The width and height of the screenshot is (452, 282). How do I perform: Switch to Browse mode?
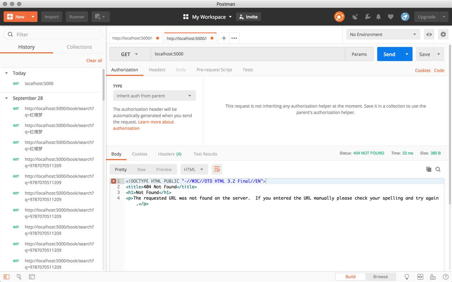[x=381, y=277]
